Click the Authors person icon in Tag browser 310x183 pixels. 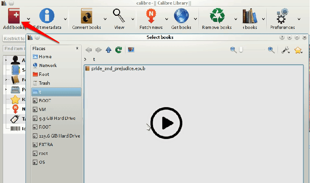click(15, 60)
